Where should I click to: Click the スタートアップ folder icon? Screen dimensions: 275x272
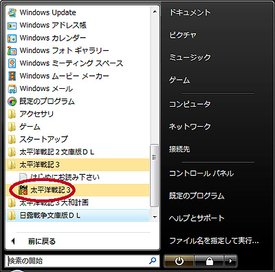point(12,139)
